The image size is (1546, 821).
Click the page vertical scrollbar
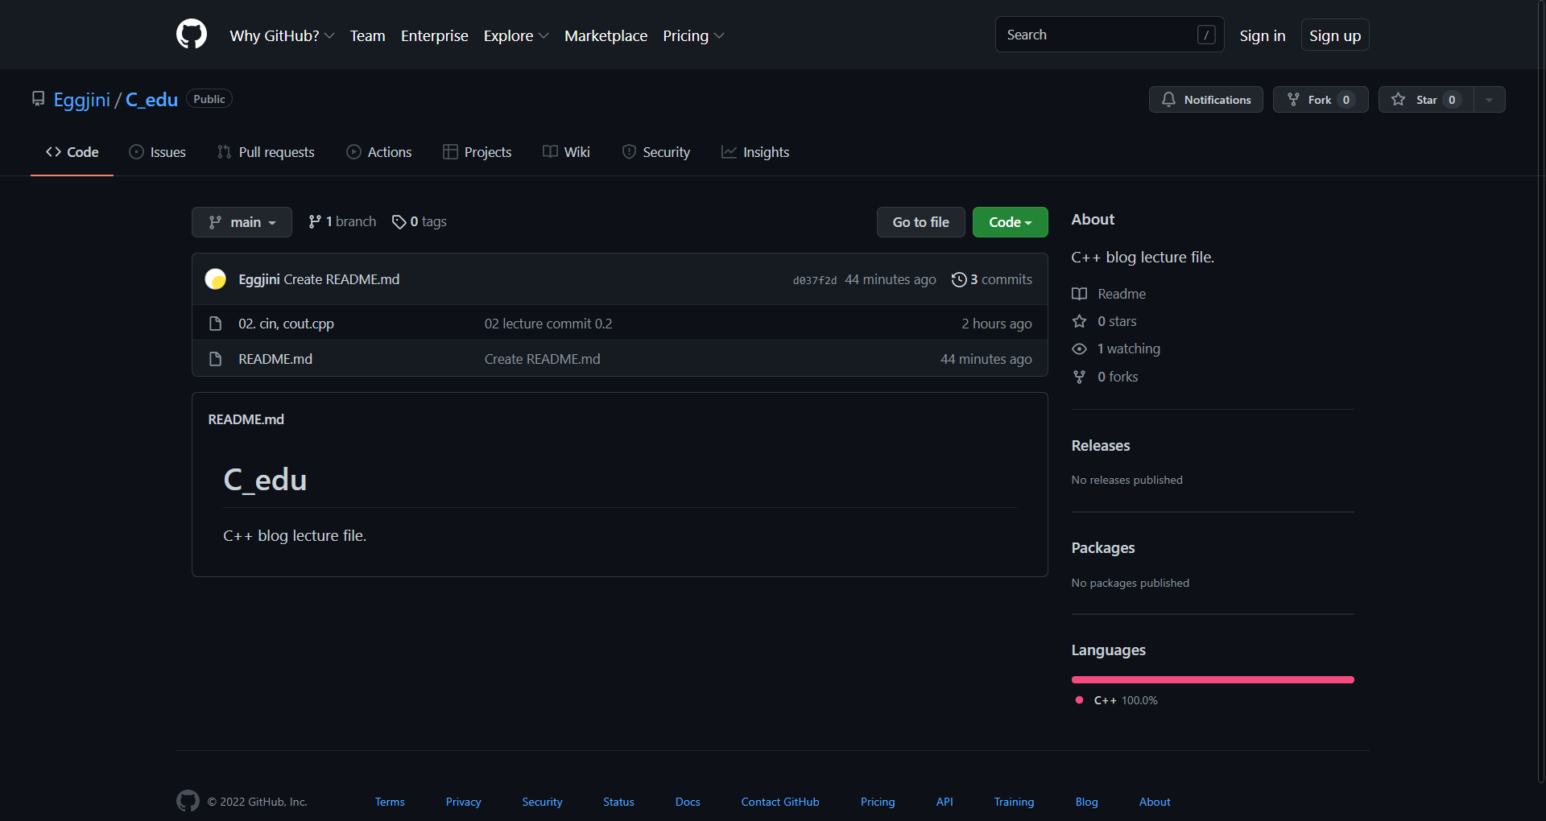[1541, 390]
